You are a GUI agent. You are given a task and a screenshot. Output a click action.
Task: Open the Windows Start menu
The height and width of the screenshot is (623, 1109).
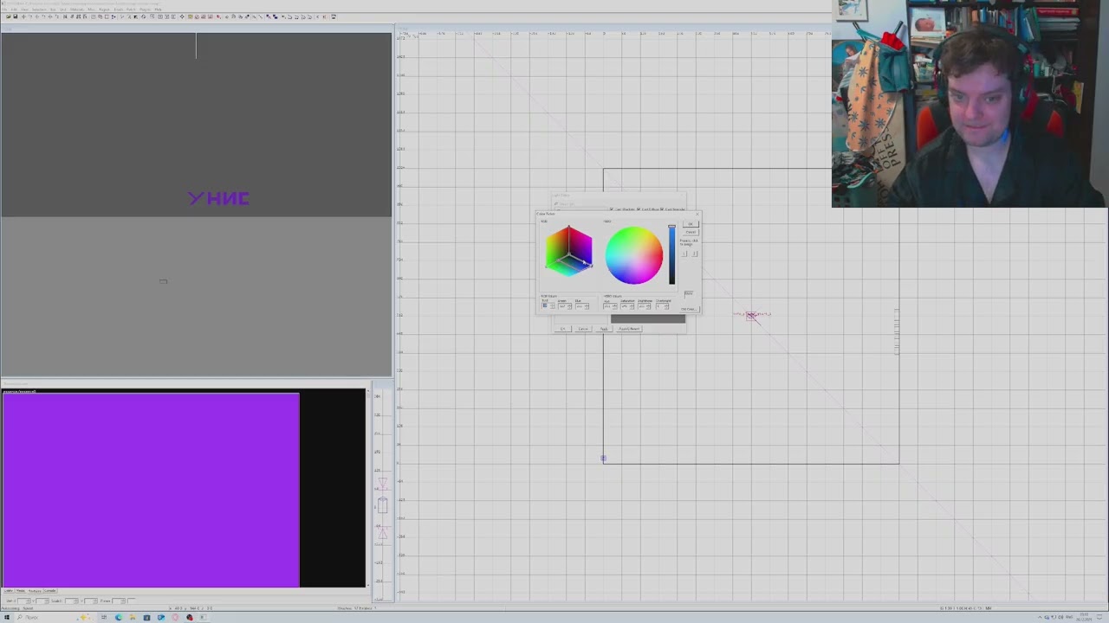[7, 617]
